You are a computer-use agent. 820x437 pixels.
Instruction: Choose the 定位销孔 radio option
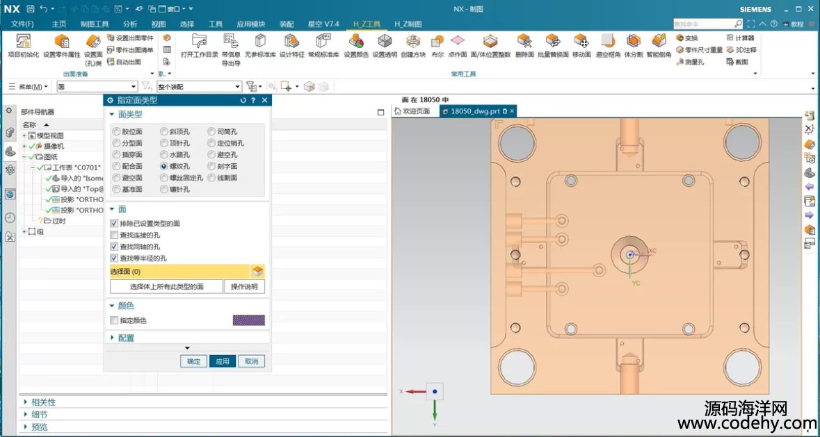click(211, 143)
